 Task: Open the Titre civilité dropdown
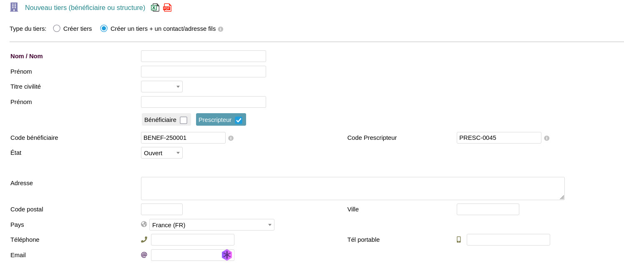162,87
